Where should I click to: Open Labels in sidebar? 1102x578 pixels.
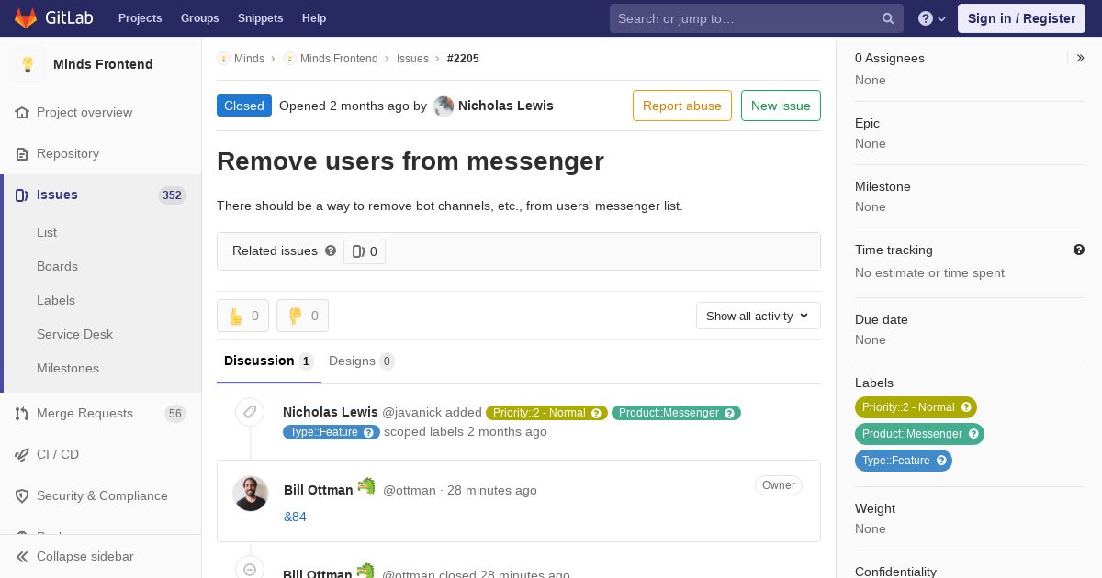point(56,300)
